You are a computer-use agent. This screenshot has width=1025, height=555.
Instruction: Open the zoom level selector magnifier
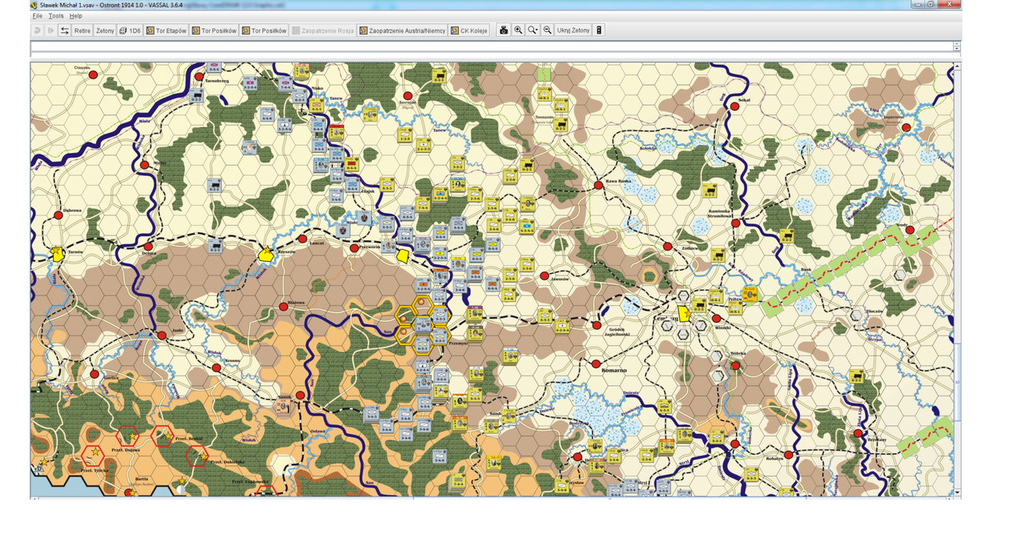point(533,30)
